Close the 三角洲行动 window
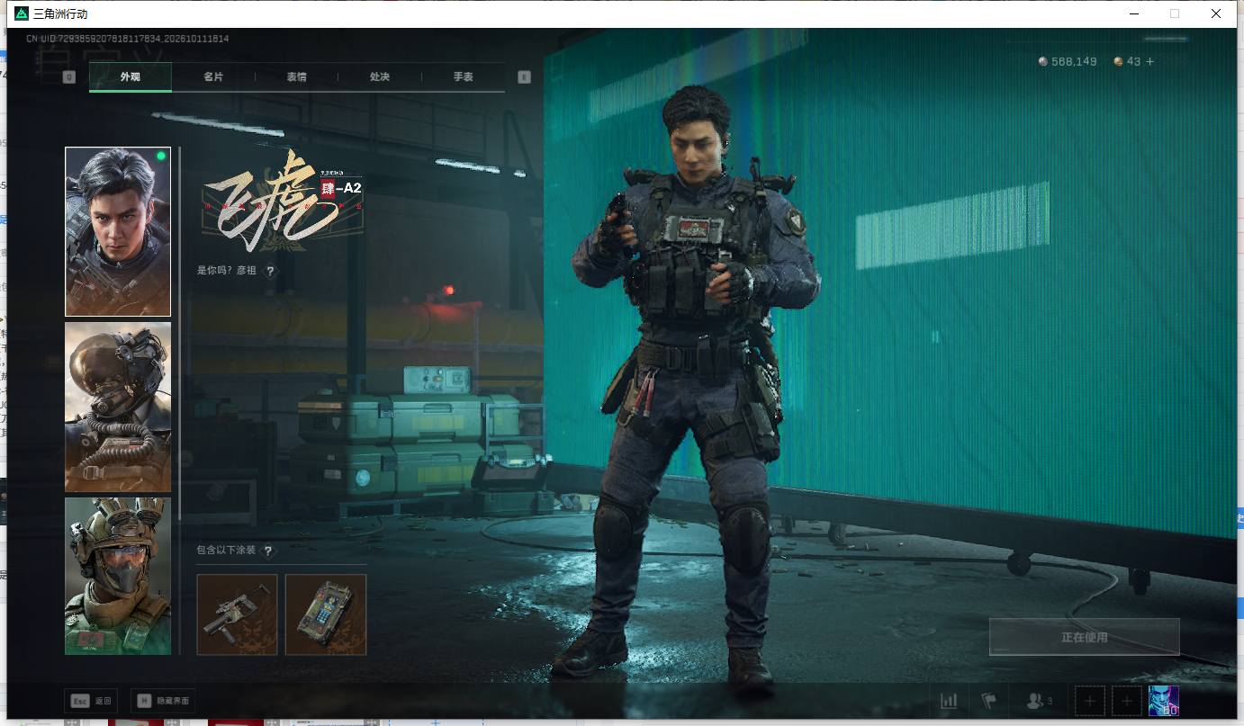The height and width of the screenshot is (726, 1244). coord(1216,13)
